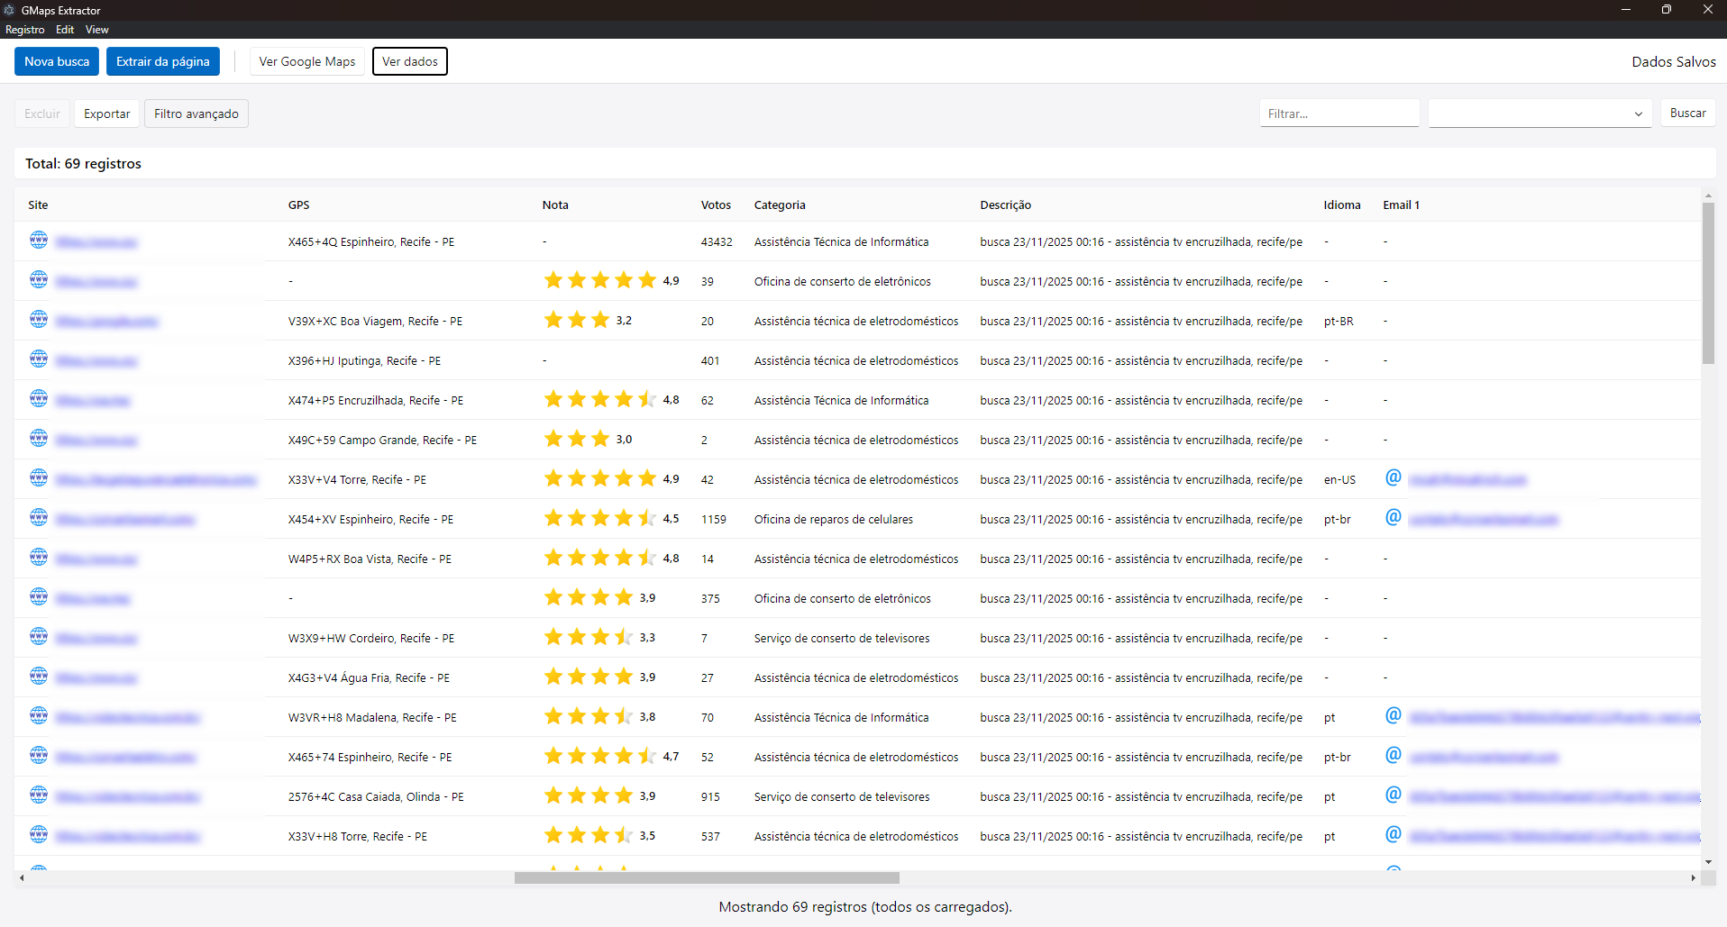Sort by the Votos column header

pos(716,205)
